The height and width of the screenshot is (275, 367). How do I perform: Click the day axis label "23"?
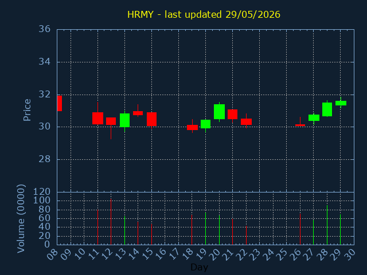tap(255, 254)
